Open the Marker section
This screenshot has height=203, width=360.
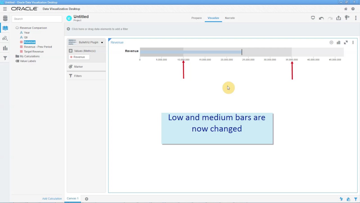(x=86, y=67)
